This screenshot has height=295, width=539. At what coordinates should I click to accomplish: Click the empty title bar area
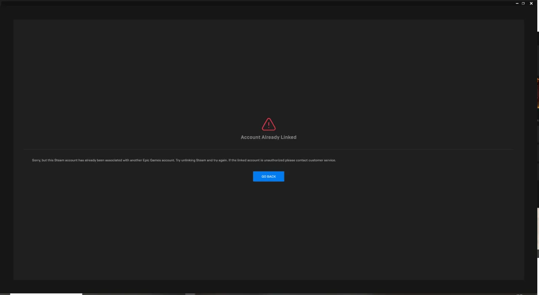pyautogui.click(x=253, y=3)
